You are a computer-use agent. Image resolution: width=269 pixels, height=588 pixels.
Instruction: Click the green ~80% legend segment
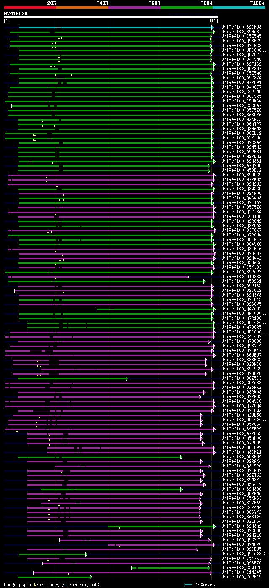click(x=187, y=7)
